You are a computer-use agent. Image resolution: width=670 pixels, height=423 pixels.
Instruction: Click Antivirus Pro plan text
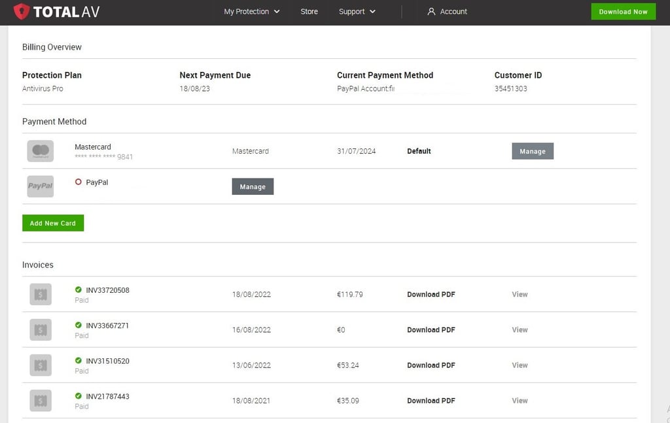pos(43,89)
